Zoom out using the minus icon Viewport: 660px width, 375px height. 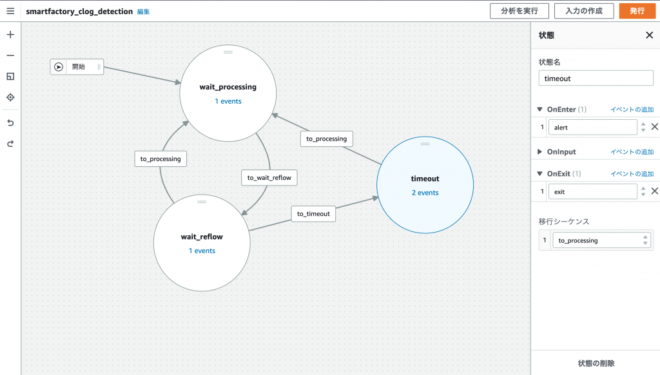(10, 55)
